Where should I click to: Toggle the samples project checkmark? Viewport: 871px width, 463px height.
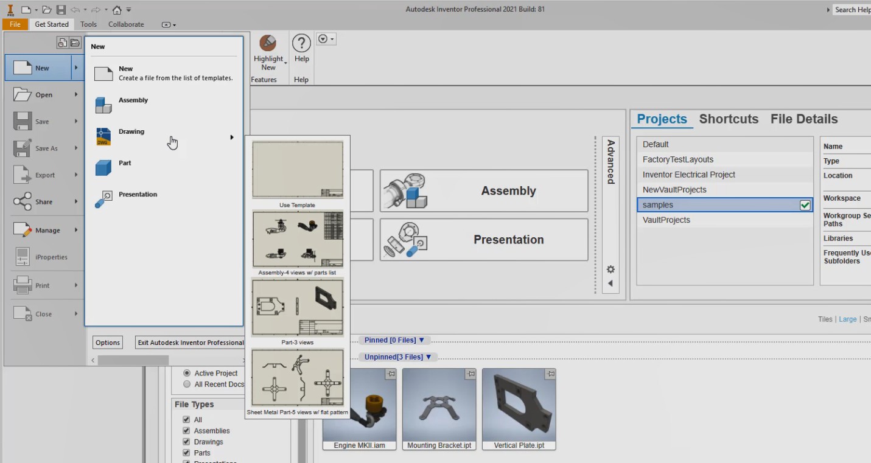click(805, 205)
